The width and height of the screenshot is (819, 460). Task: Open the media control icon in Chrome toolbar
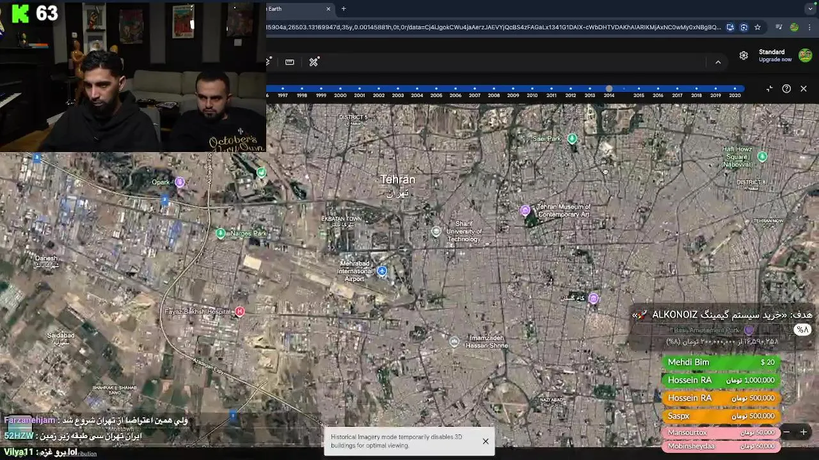(x=779, y=27)
